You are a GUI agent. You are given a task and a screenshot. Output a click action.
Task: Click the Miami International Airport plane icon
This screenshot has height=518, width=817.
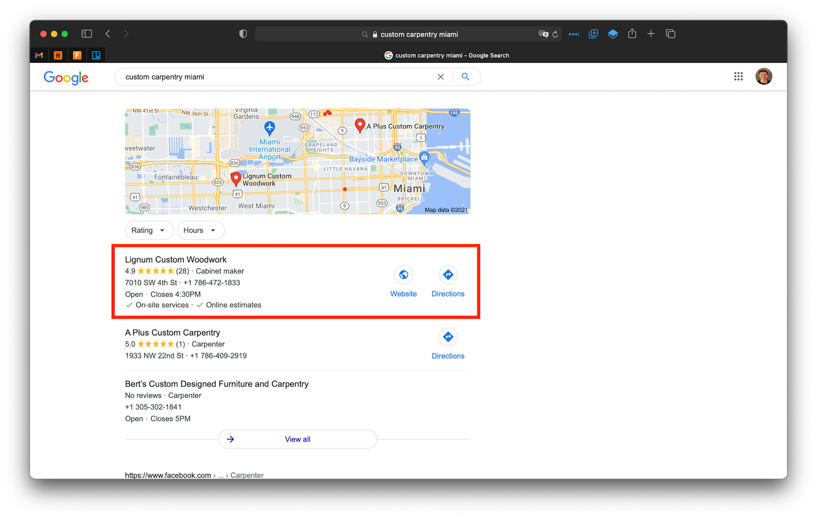[x=270, y=127]
